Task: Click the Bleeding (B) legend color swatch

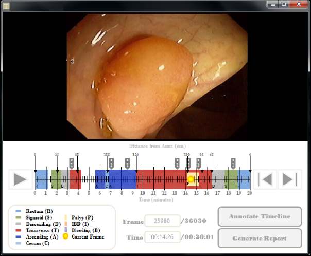Action: click(66, 230)
